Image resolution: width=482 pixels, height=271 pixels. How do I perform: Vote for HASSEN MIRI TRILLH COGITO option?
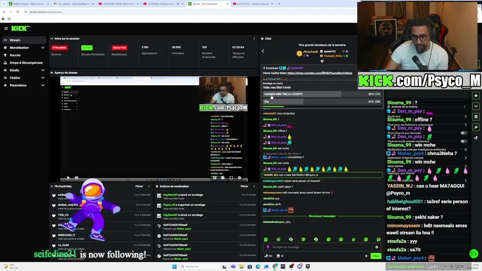pyautogui.click(x=322, y=94)
